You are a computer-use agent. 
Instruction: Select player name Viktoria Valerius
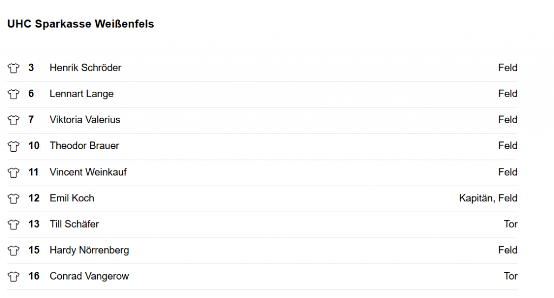pyautogui.click(x=85, y=120)
